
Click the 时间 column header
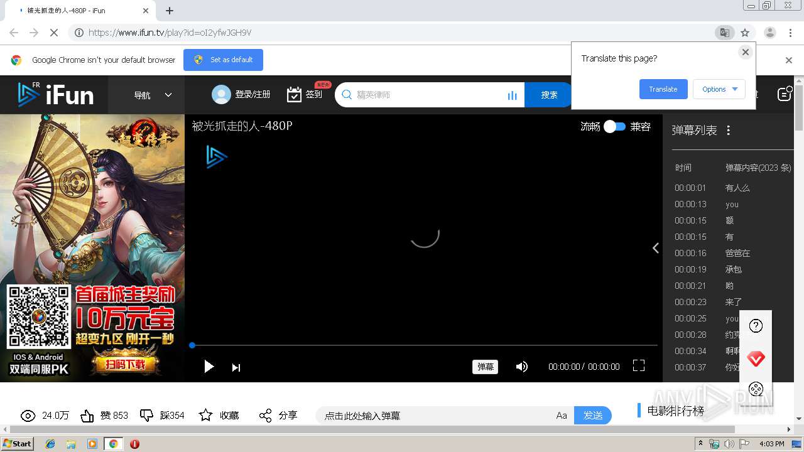coord(683,168)
